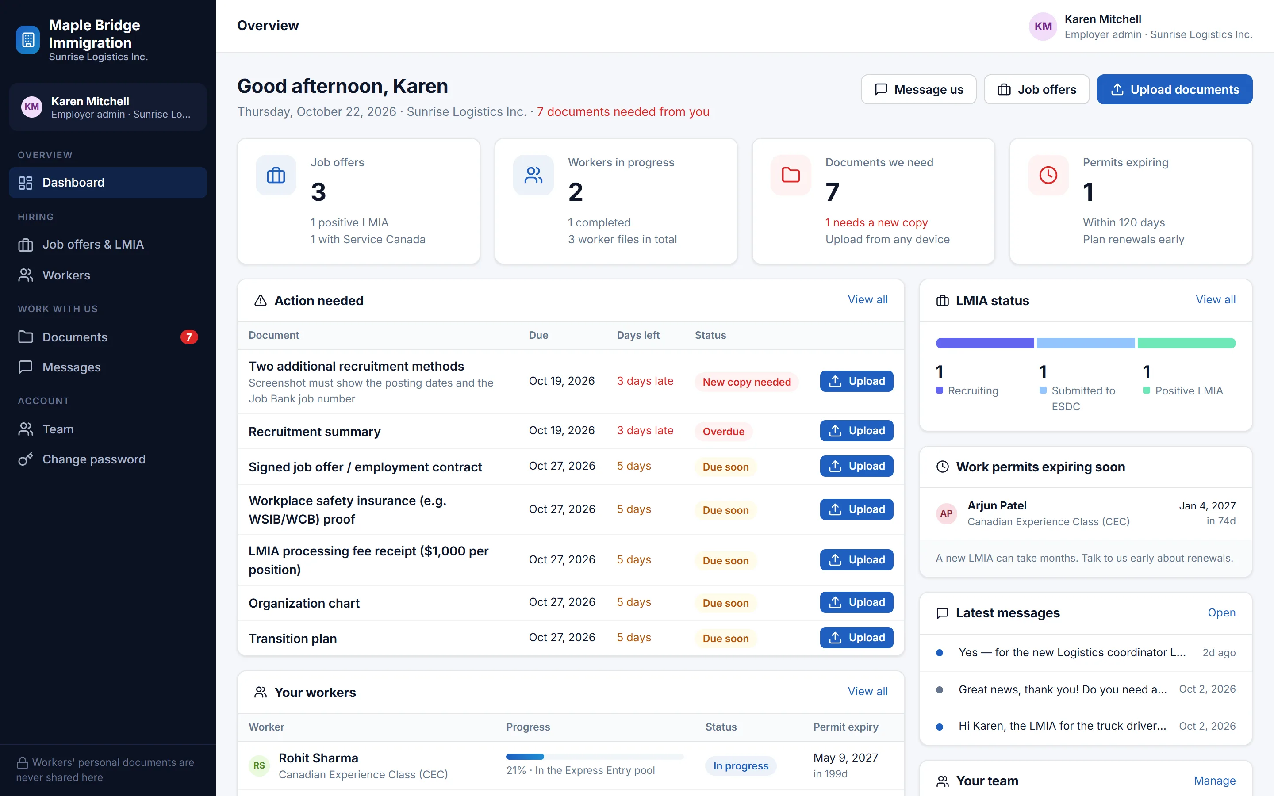Click the red 7 badge on Documents
Image resolution: width=1274 pixels, height=796 pixels.
(x=189, y=337)
